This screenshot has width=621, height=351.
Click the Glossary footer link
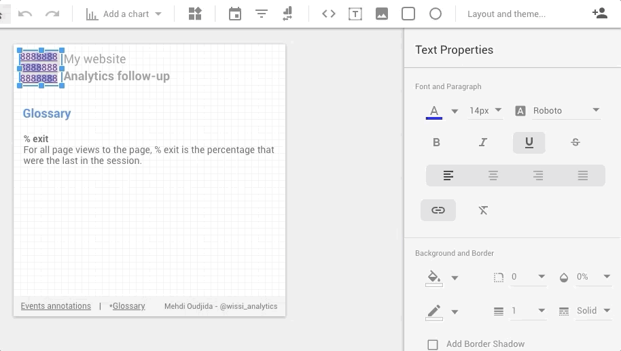tap(128, 306)
